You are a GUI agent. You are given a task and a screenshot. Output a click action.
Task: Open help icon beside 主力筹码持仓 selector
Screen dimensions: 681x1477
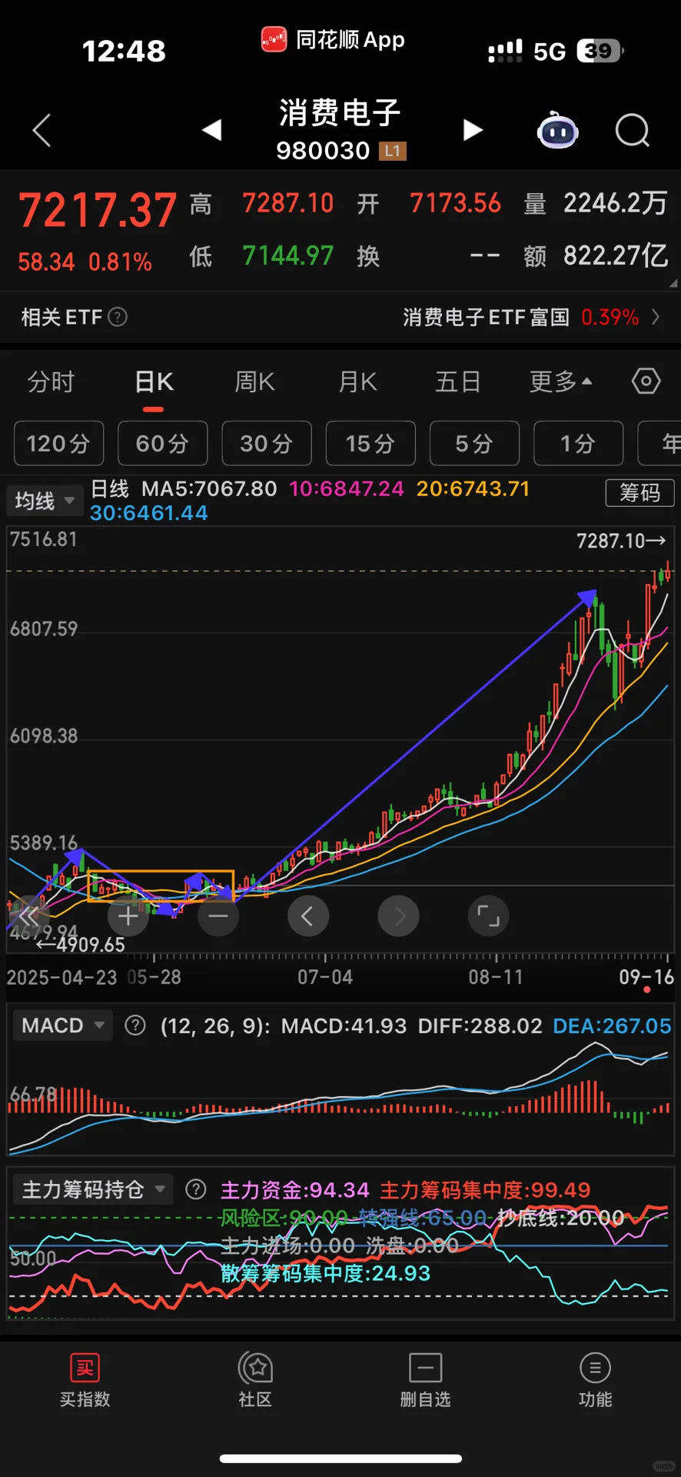[196, 1190]
